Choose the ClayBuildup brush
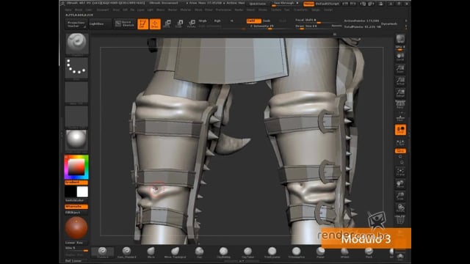 [x=223, y=252]
